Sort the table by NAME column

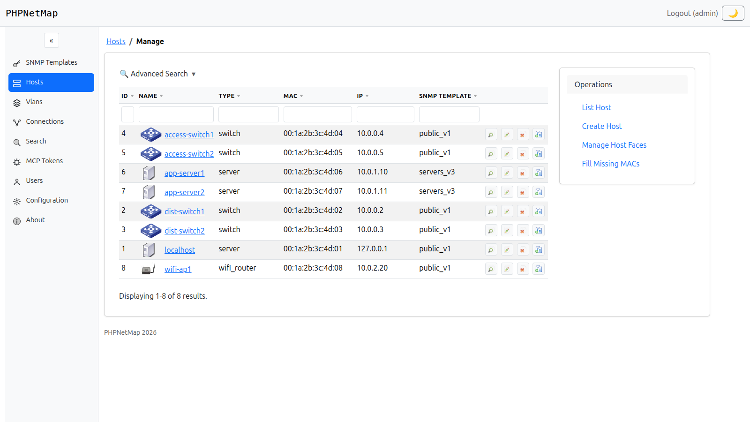pyautogui.click(x=151, y=96)
